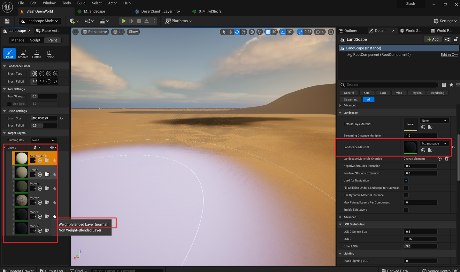460x272 pixels.
Task: Adjust the Tool Strength slider
Action: pos(44,96)
